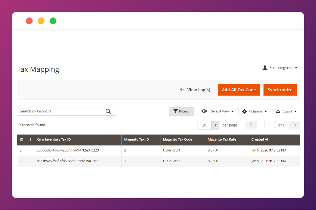This screenshot has width=316, height=210.
Task: Click the yellow window minimize dot
Action: coord(41,21)
